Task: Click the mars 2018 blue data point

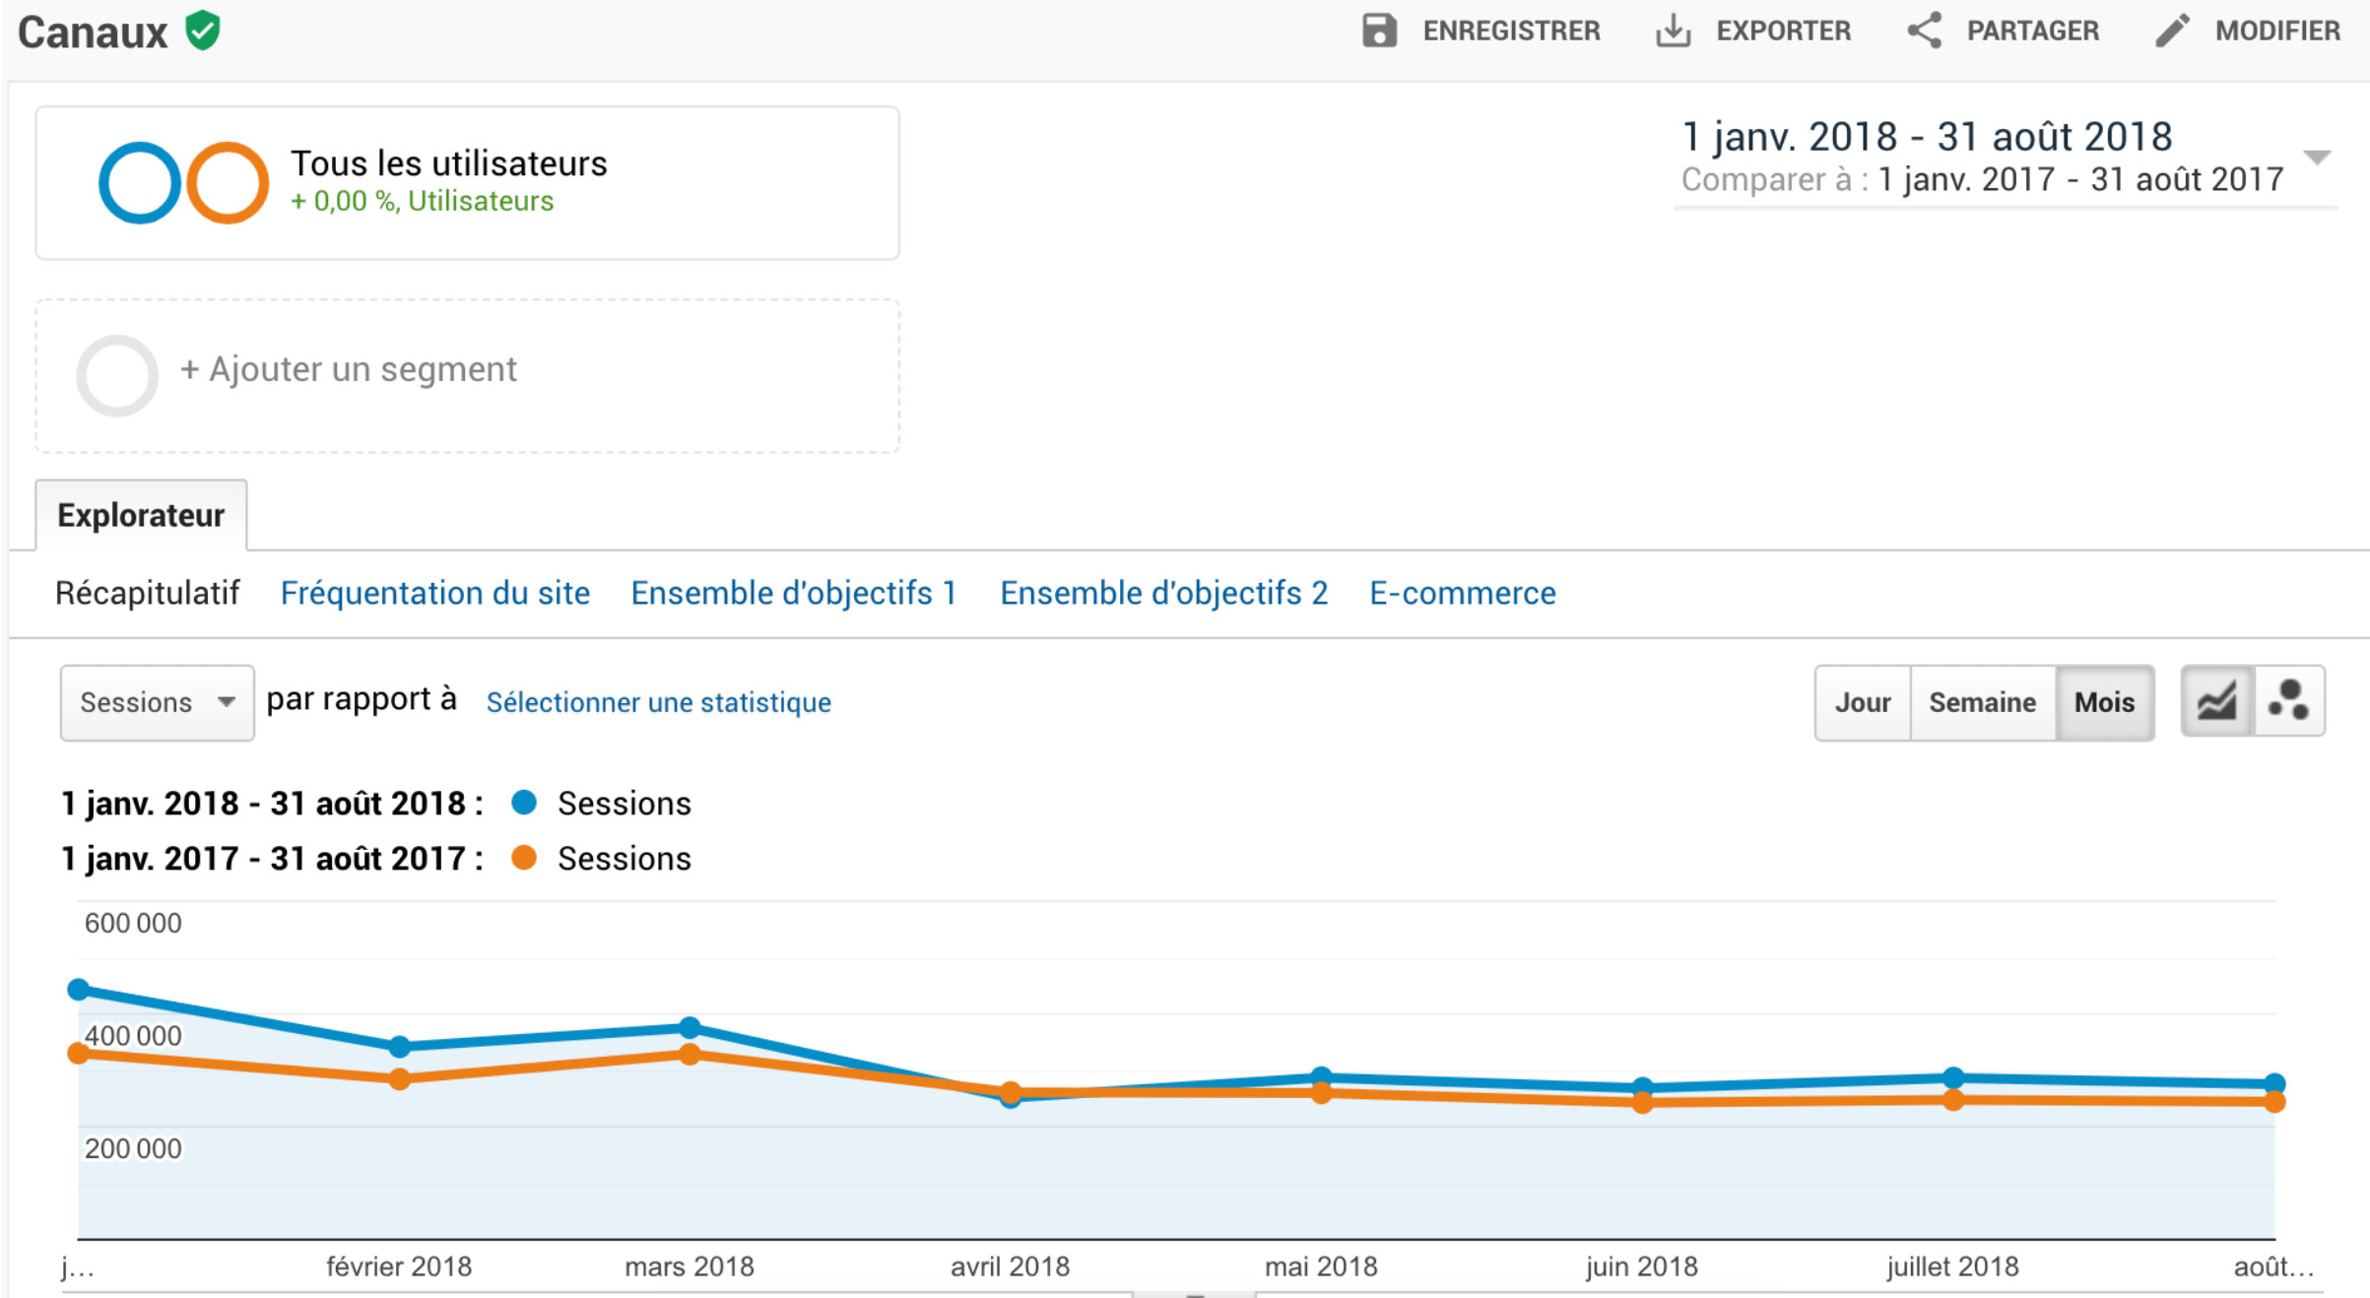Action: (x=690, y=1027)
